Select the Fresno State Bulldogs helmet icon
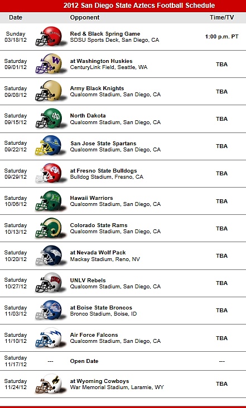The height and width of the screenshot is (408, 246). click(49, 173)
